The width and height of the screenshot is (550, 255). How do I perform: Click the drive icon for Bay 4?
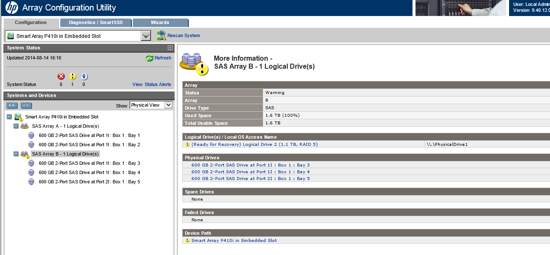[x=31, y=172]
